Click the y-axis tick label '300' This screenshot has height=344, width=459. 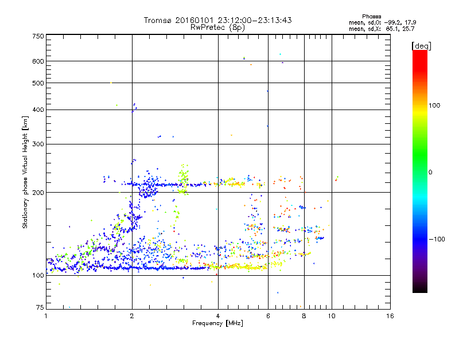click(38, 144)
